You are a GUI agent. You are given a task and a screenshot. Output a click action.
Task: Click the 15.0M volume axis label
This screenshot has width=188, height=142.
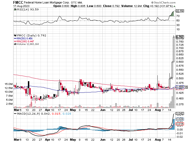9,84
